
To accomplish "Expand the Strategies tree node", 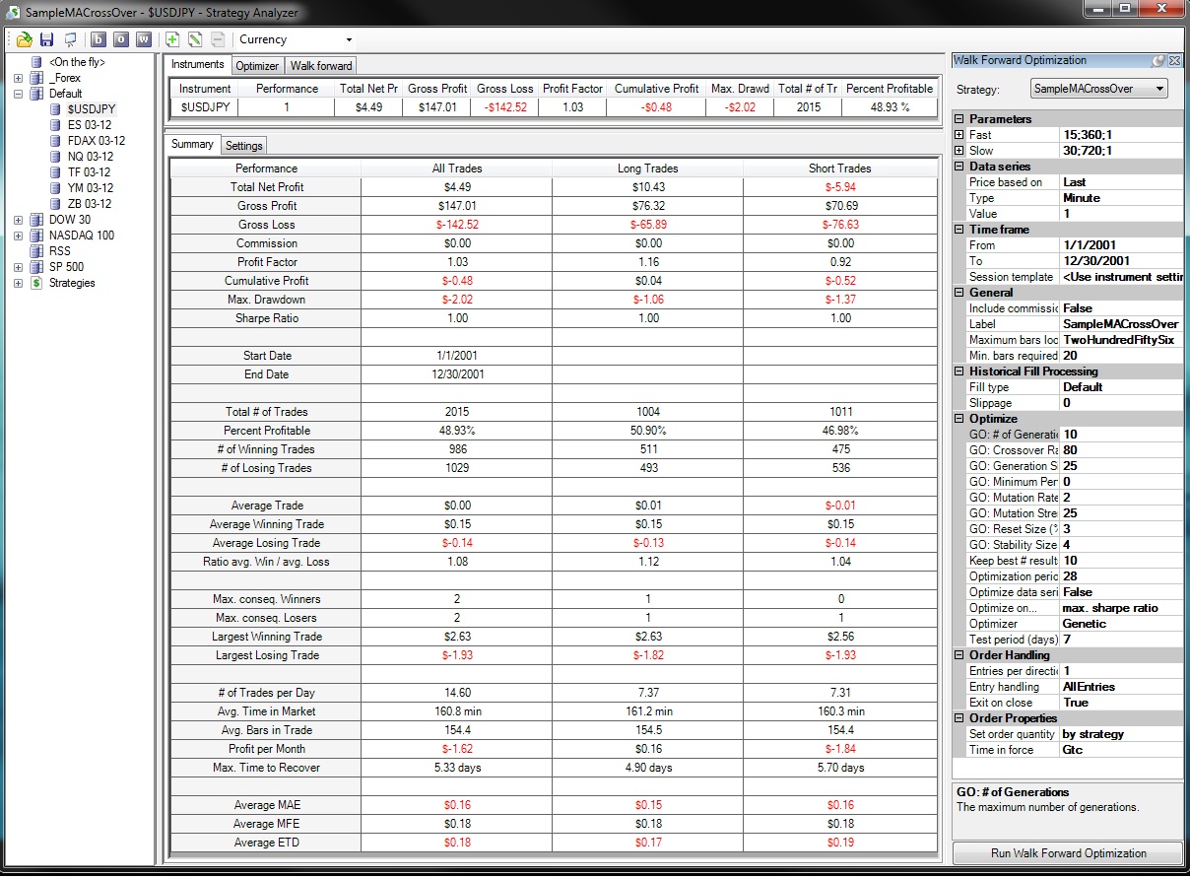I will 18,283.
